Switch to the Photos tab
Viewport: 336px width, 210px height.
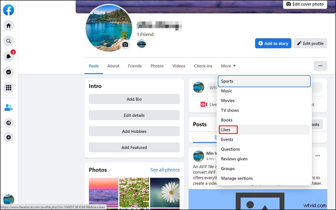157,66
